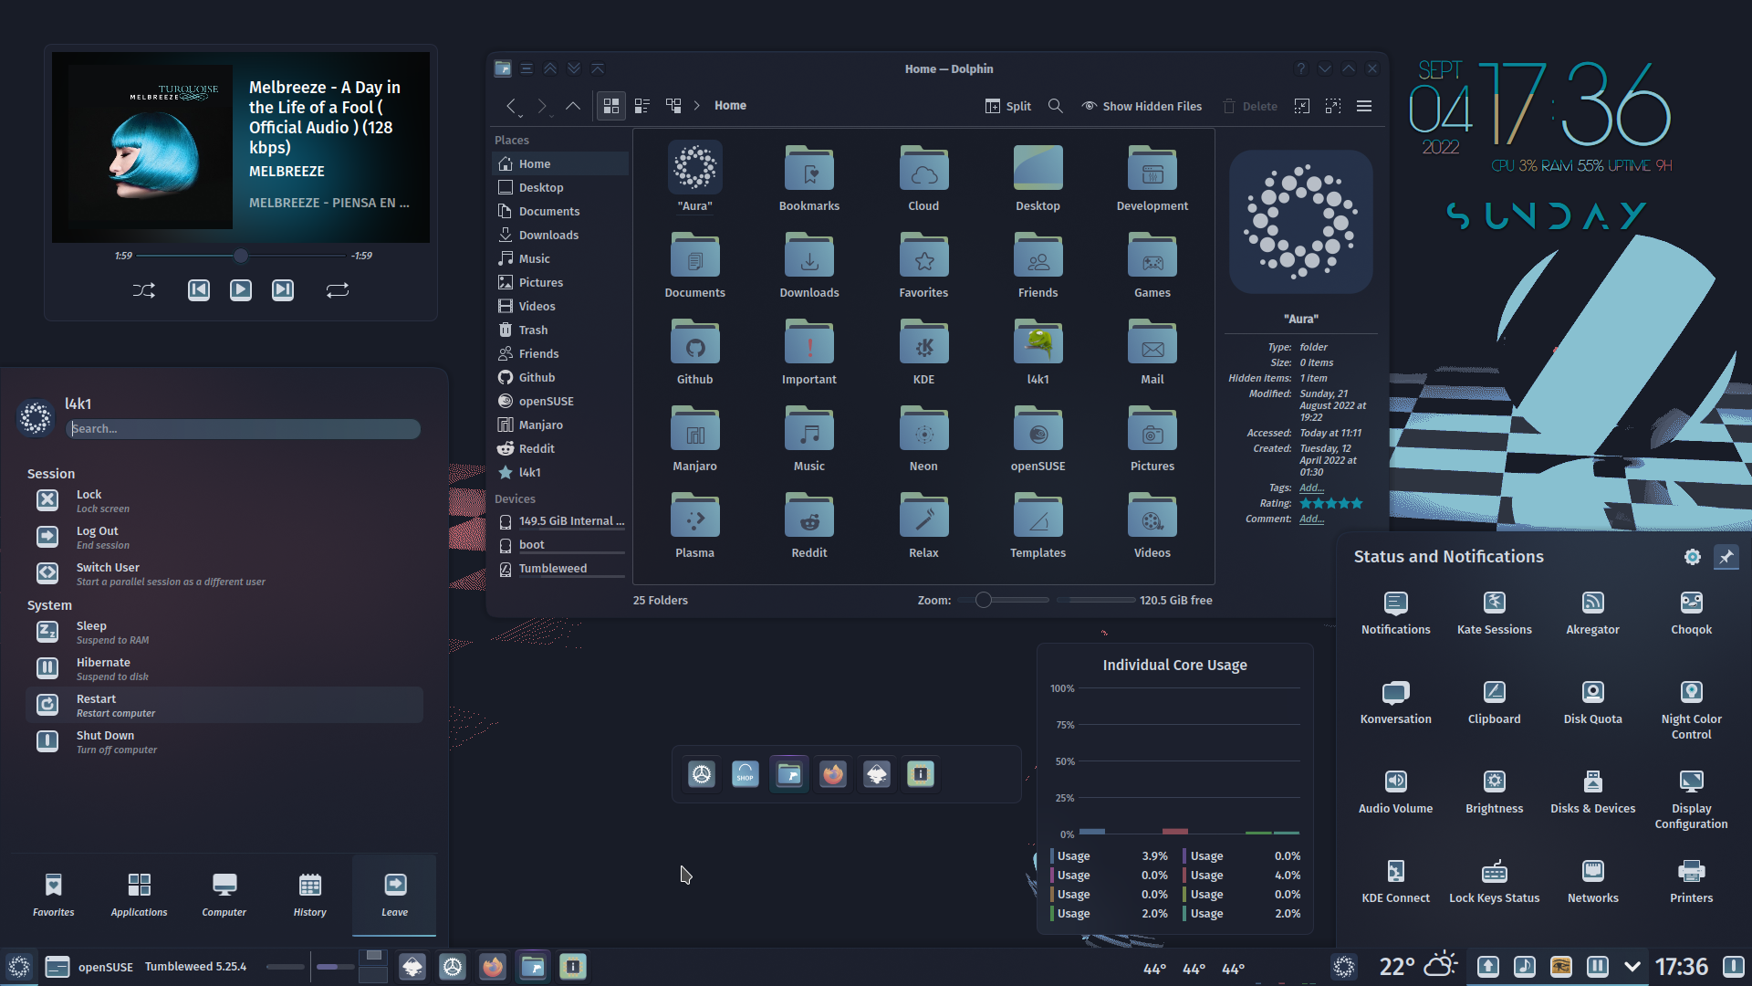The width and height of the screenshot is (1752, 986).
Task: Choose Shut Down in System list
Action: tap(224, 741)
